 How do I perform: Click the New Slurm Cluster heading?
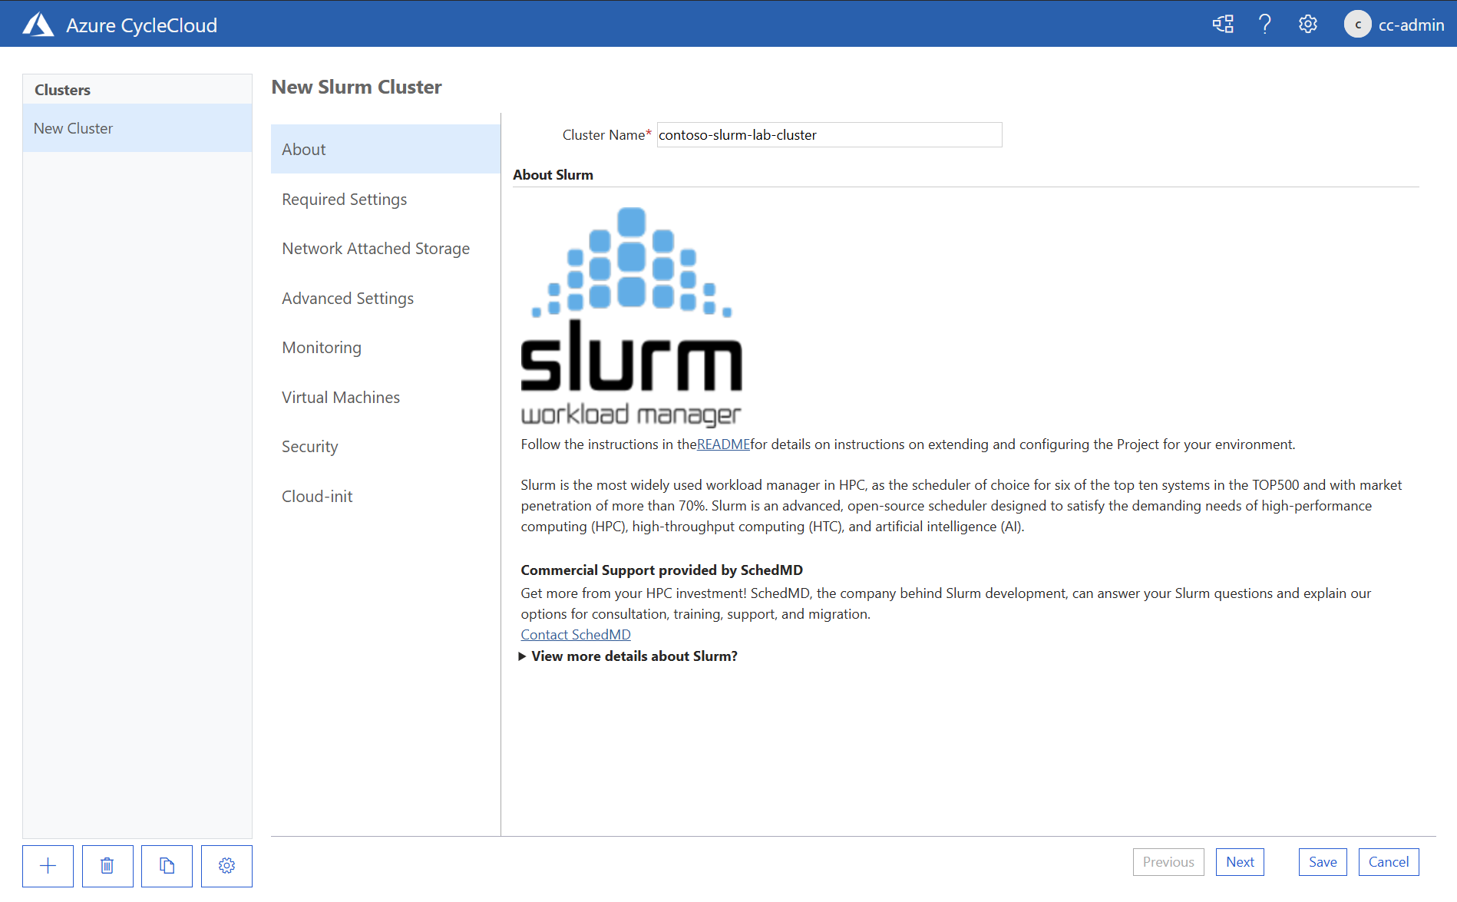click(x=356, y=87)
